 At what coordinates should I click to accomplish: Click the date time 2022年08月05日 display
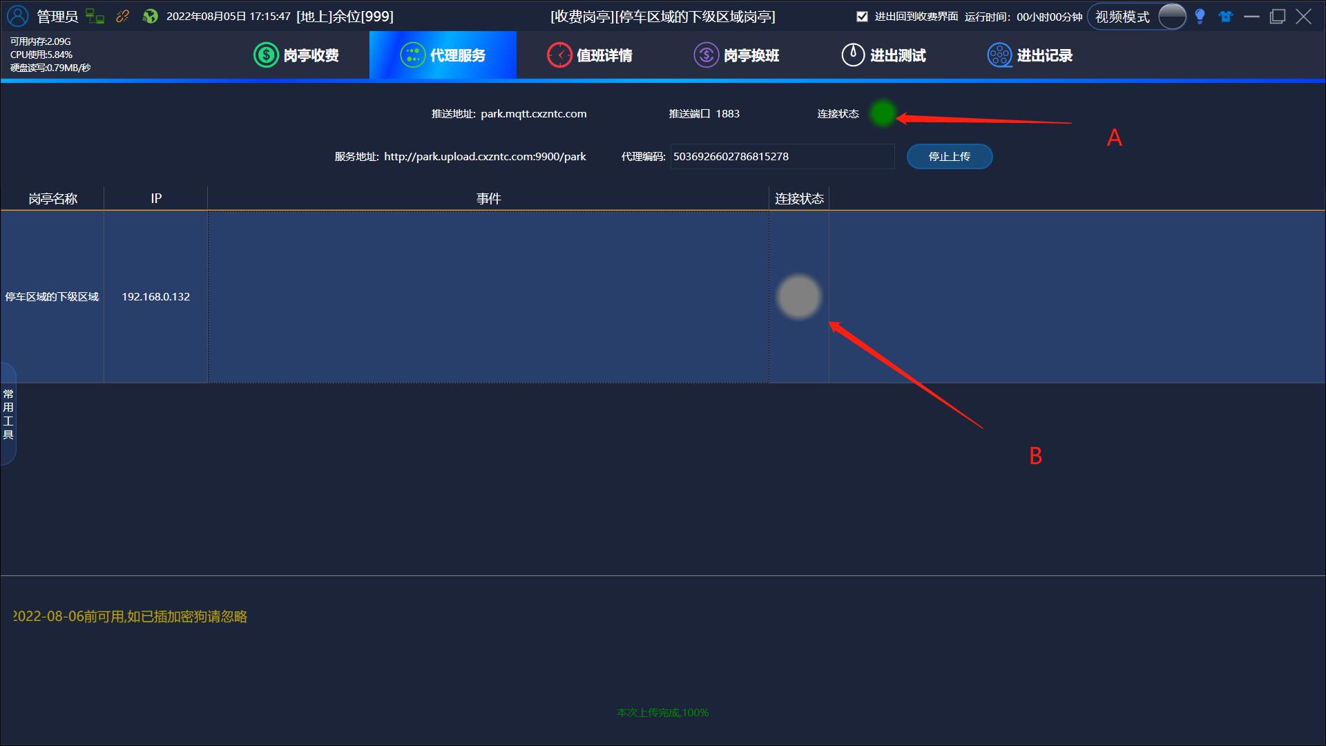pos(228,17)
